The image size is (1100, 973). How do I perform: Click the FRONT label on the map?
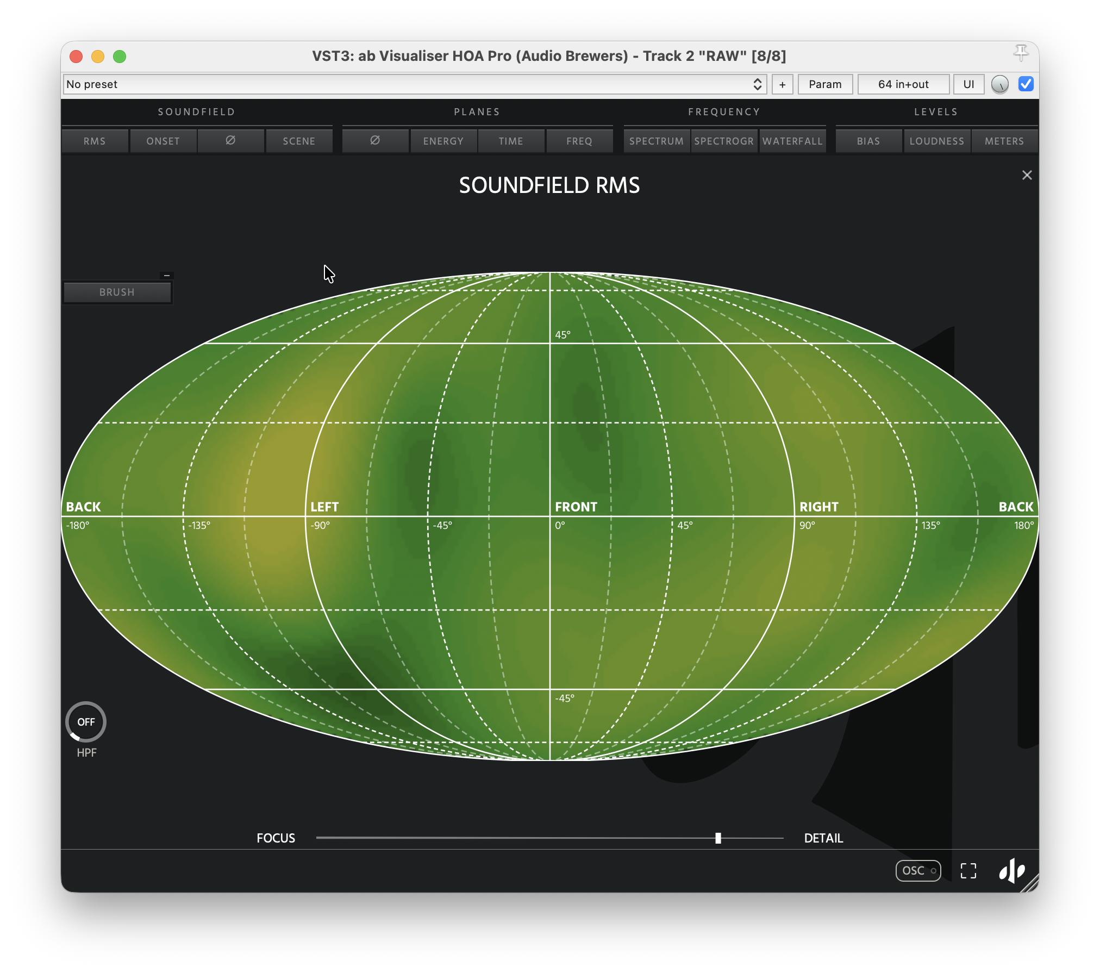[x=576, y=507]
